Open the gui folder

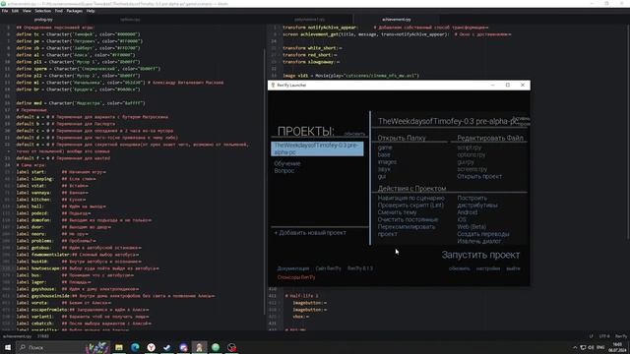click(382, 176)
